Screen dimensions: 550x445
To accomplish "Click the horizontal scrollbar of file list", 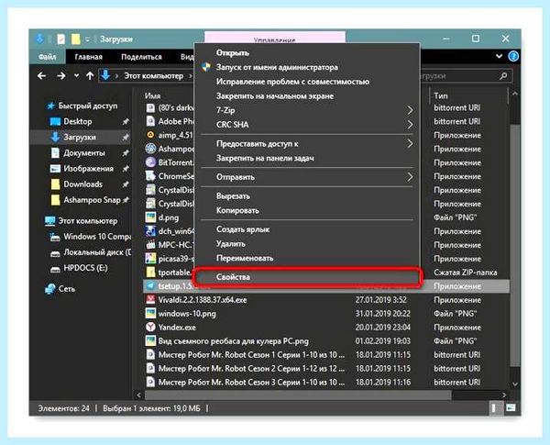I will pos(298,395).
